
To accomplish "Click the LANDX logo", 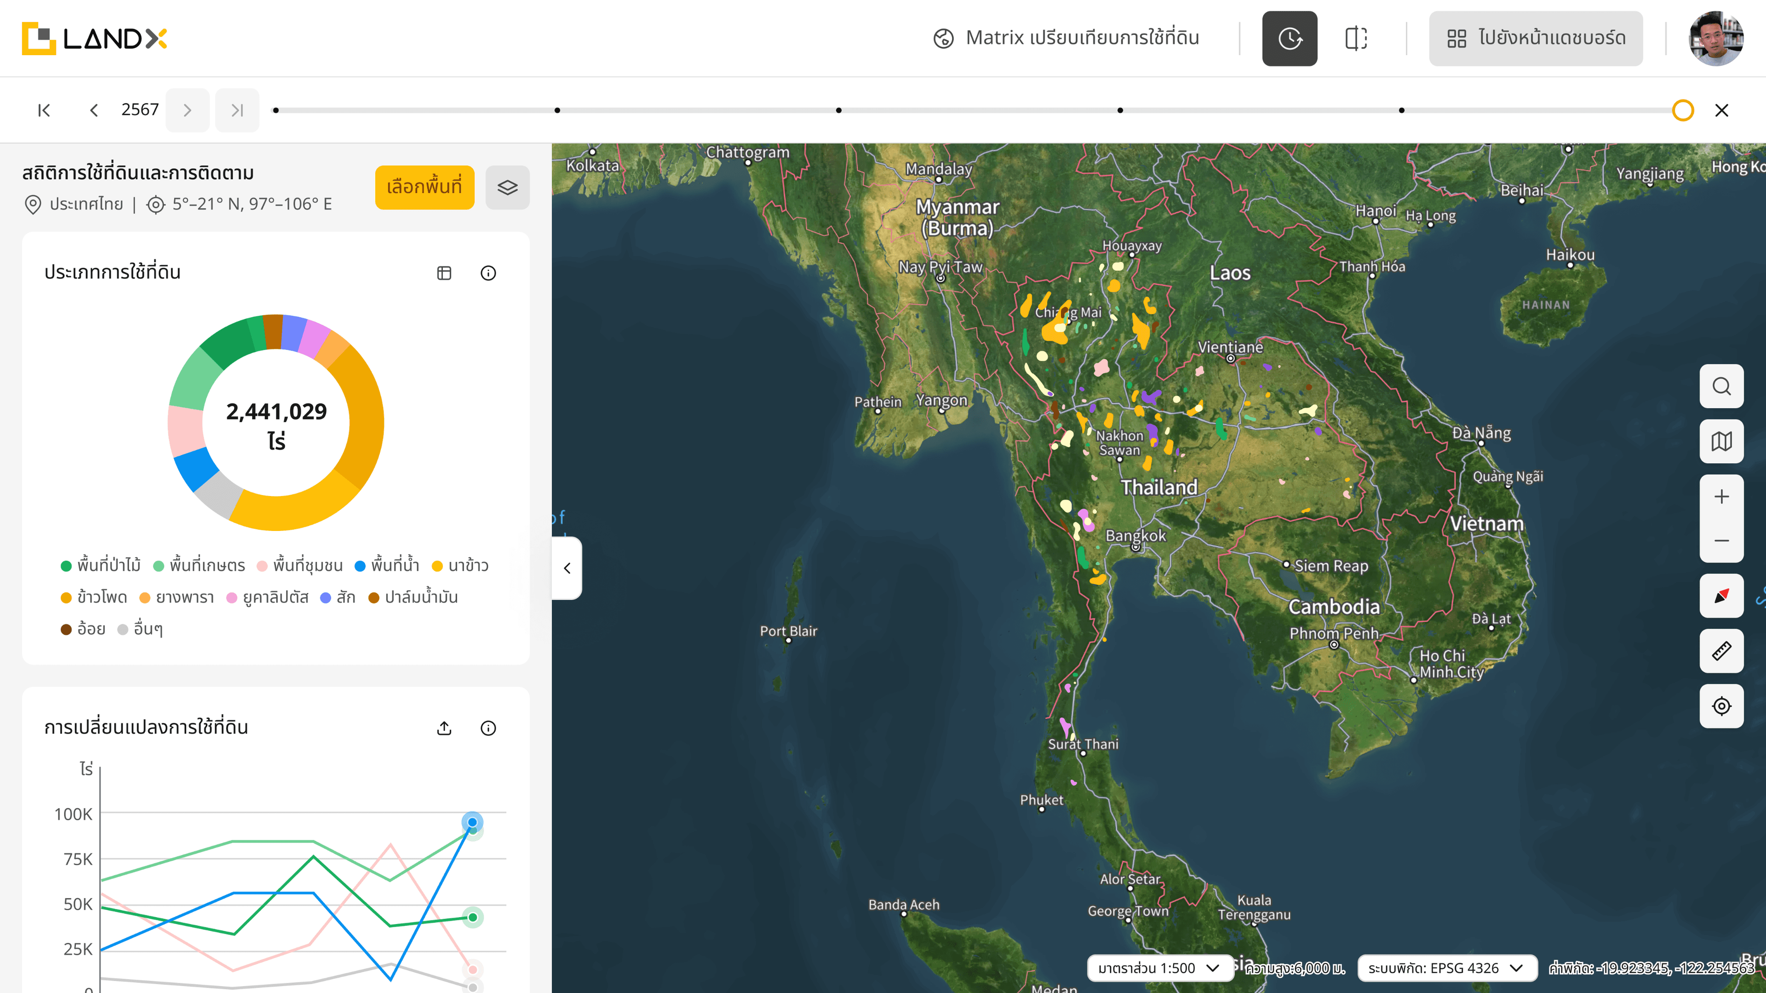I will pyautogui.click(x=95, y=38).
